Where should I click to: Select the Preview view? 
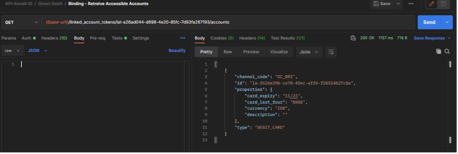pyautogui.click(x=251, y=52)
